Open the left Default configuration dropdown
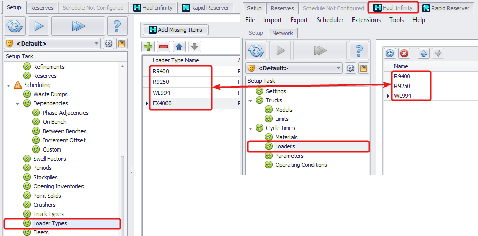Screen dimensions: 478x236 [x=52, y=44]
